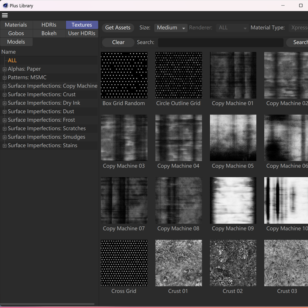Click the Copy Machine 09 thumbnail
This screenshot has width=308, height=308.
click(x=233, y=201)
